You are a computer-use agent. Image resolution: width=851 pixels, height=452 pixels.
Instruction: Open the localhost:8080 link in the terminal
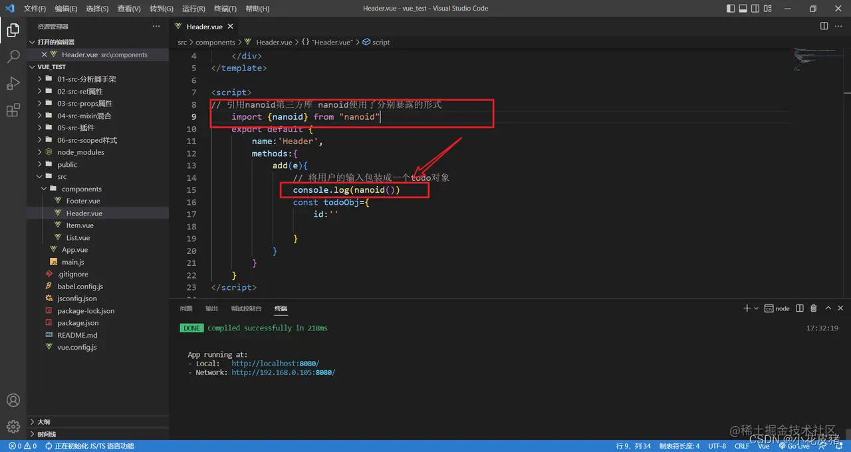pyautogui.click(x=275, y=364)
